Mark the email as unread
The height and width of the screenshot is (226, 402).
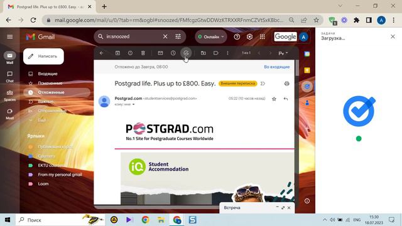click(160, 53)
